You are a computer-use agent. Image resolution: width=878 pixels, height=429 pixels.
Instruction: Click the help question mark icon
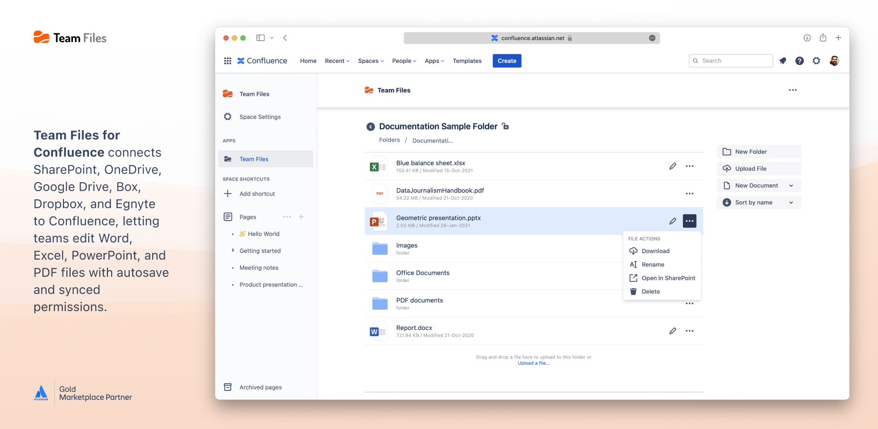coord(799,61)
